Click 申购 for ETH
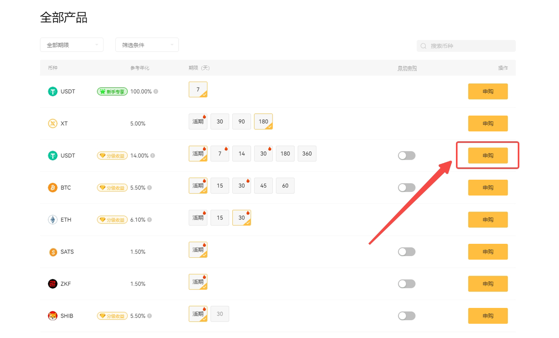 488,220
